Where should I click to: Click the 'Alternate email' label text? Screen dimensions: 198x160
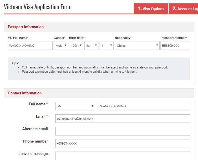coord(35,129)
